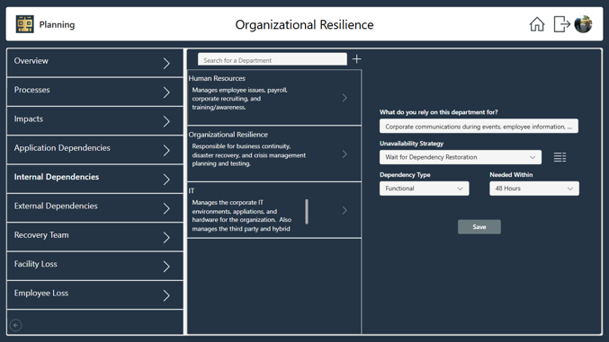Open the Impacts menu item

94,121
